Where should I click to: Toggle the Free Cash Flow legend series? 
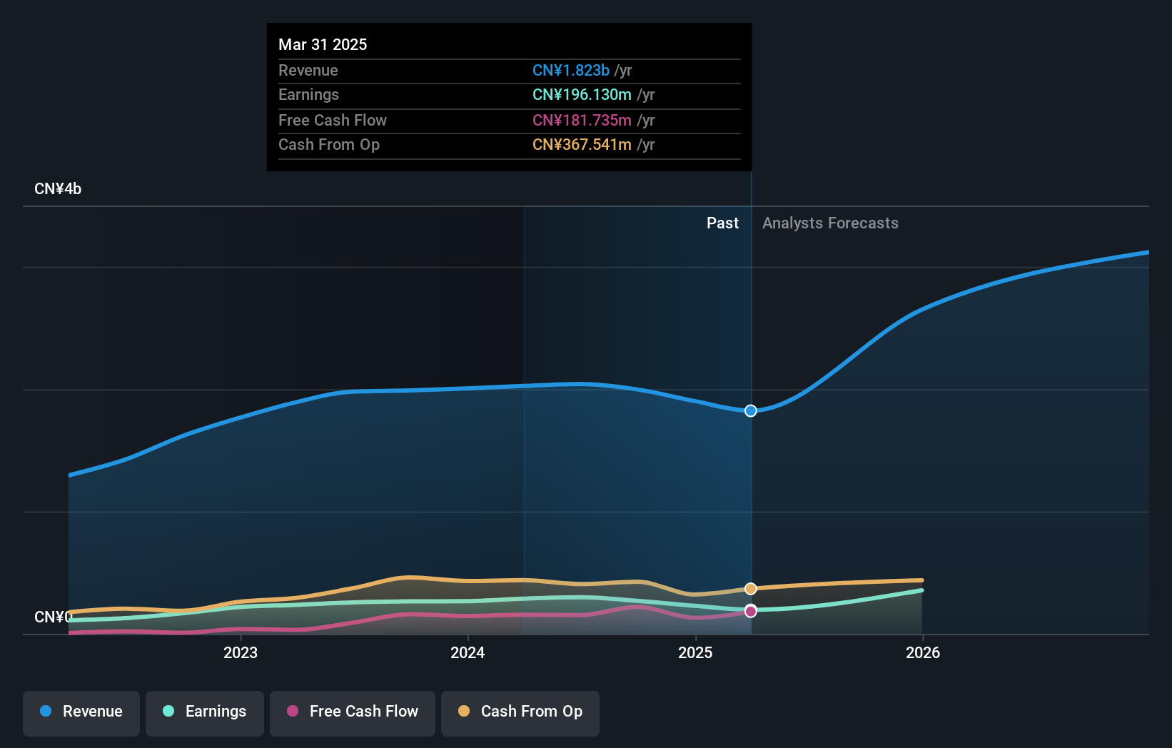pyautogui.click(x=353, y=713)
